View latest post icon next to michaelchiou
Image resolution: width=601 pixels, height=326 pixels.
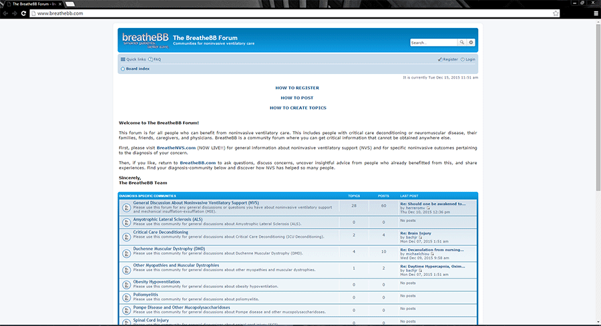pyautogui.click(x=432, y=254)
